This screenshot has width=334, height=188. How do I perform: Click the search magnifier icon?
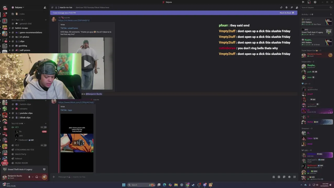click(x=330, y=8)
